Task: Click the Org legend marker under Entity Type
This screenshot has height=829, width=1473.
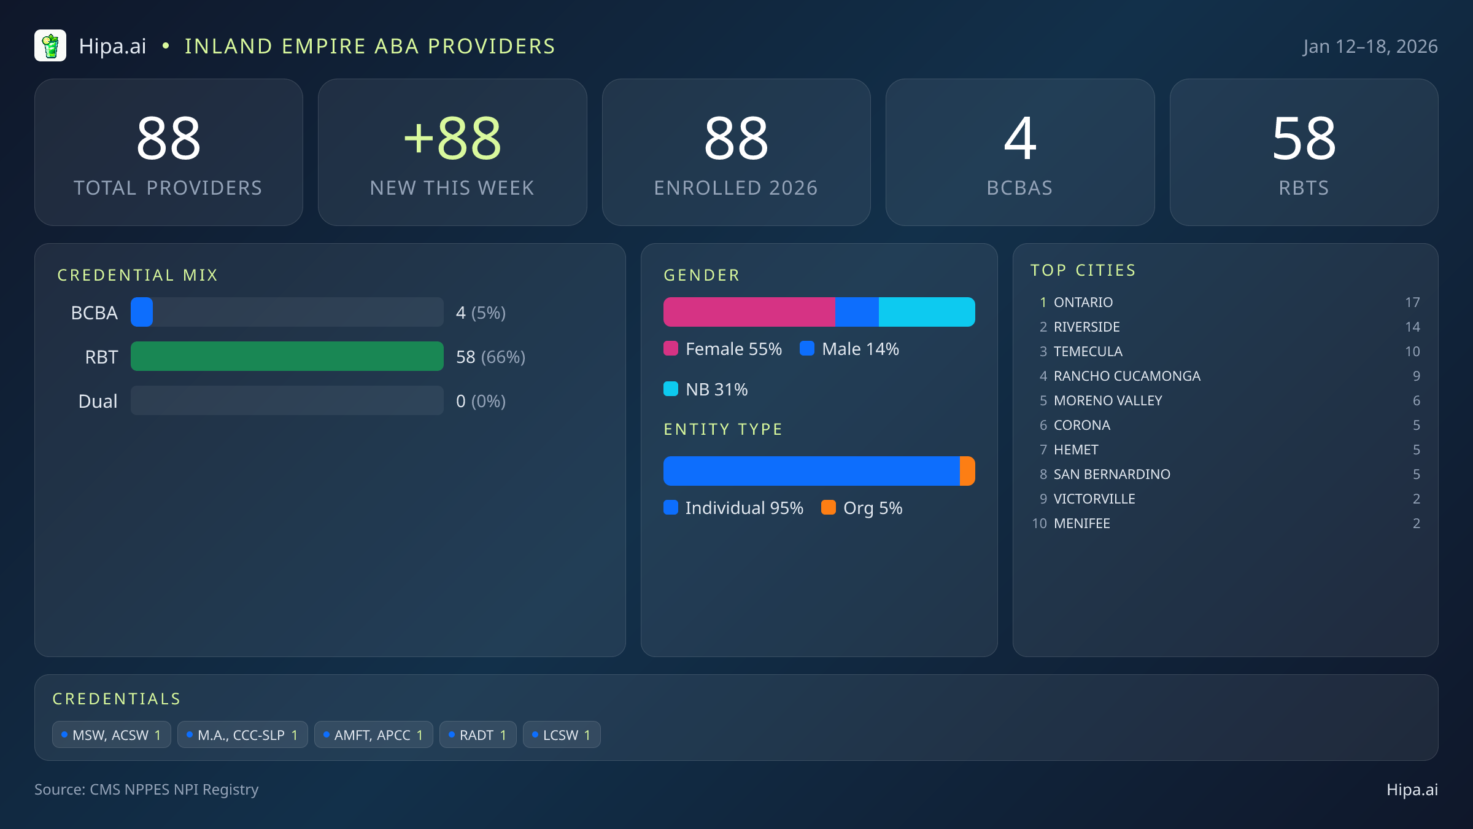Action: (x=829, y=508)
